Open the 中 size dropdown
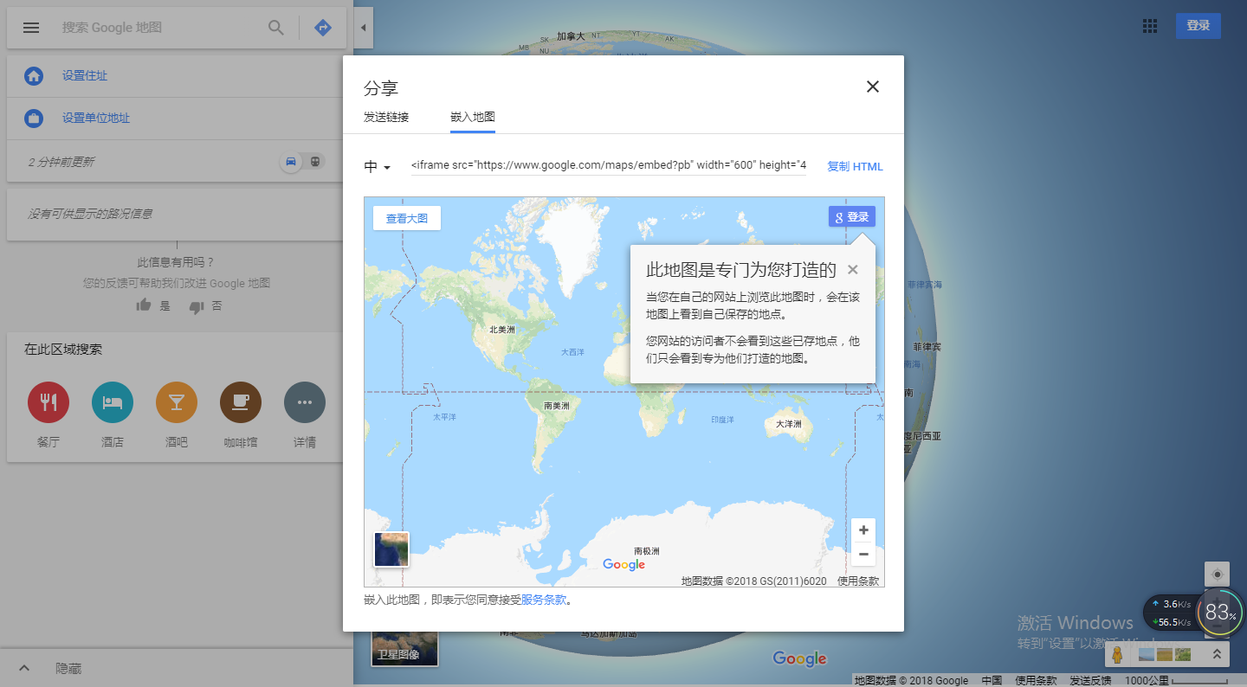The image size is (1247, 687). tap(378, 167)
